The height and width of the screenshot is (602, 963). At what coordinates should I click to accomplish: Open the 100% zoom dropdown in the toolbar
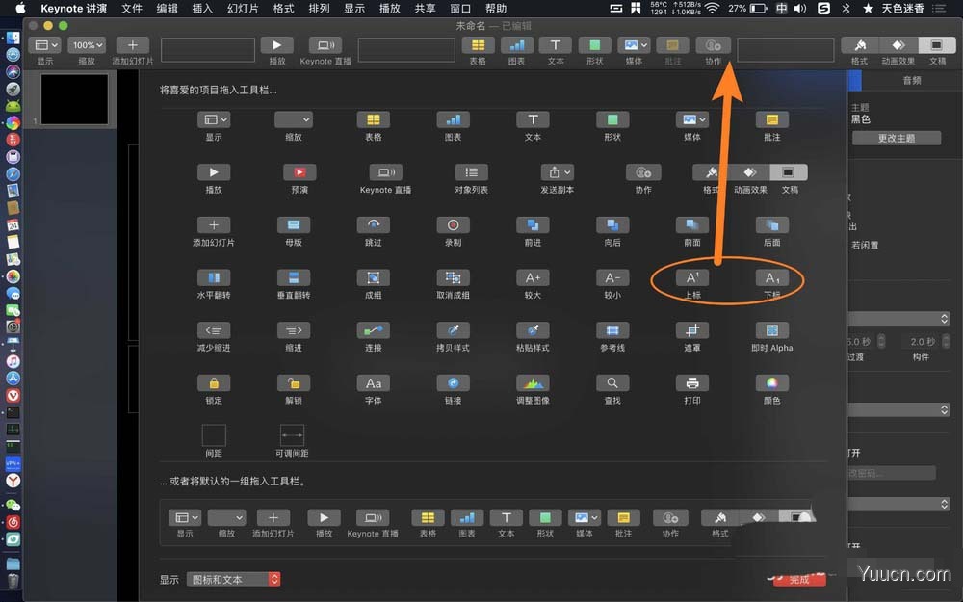coord(87,45)
